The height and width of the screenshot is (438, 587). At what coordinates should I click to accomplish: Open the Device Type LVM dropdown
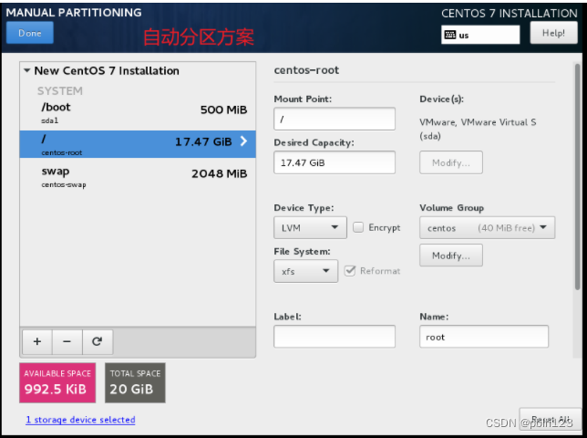tap(310, 227)
